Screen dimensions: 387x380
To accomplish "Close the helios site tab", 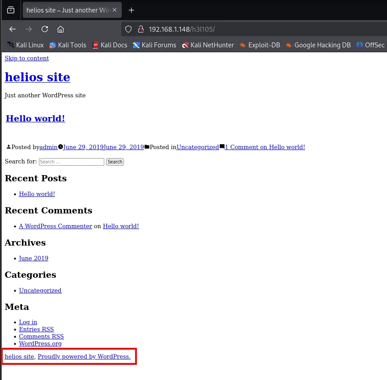I will point(115,10).
